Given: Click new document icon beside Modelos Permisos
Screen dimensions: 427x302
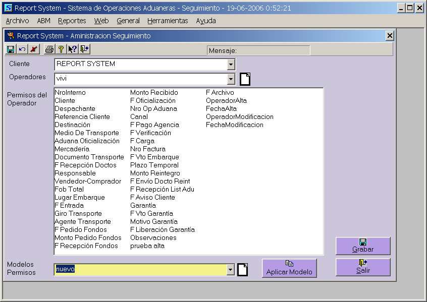Looking at the screenshot, I should click(243, 270).
